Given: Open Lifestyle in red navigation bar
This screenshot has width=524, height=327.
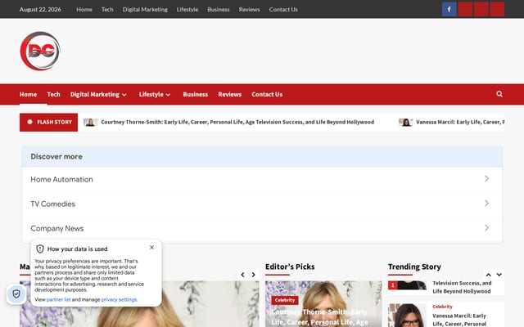Looking at the screenshot, I should (151, 95).
